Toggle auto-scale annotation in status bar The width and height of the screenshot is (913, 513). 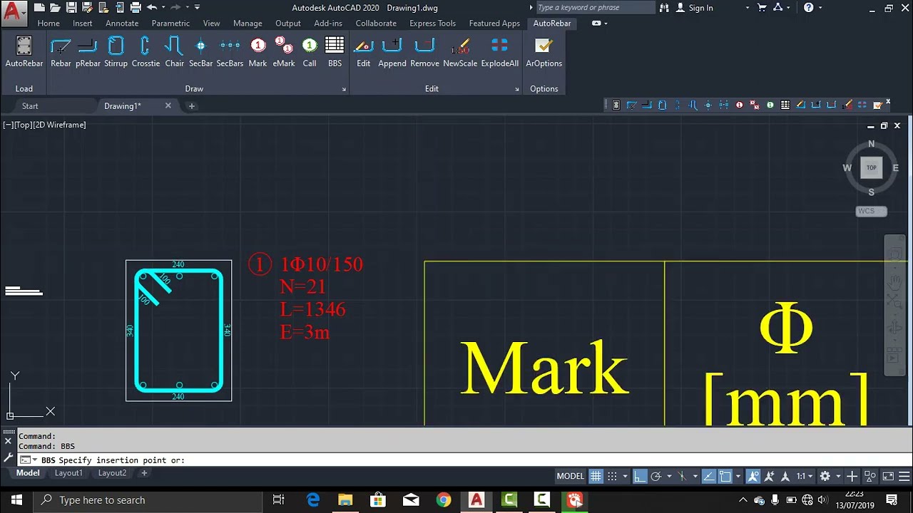[769, 476]
